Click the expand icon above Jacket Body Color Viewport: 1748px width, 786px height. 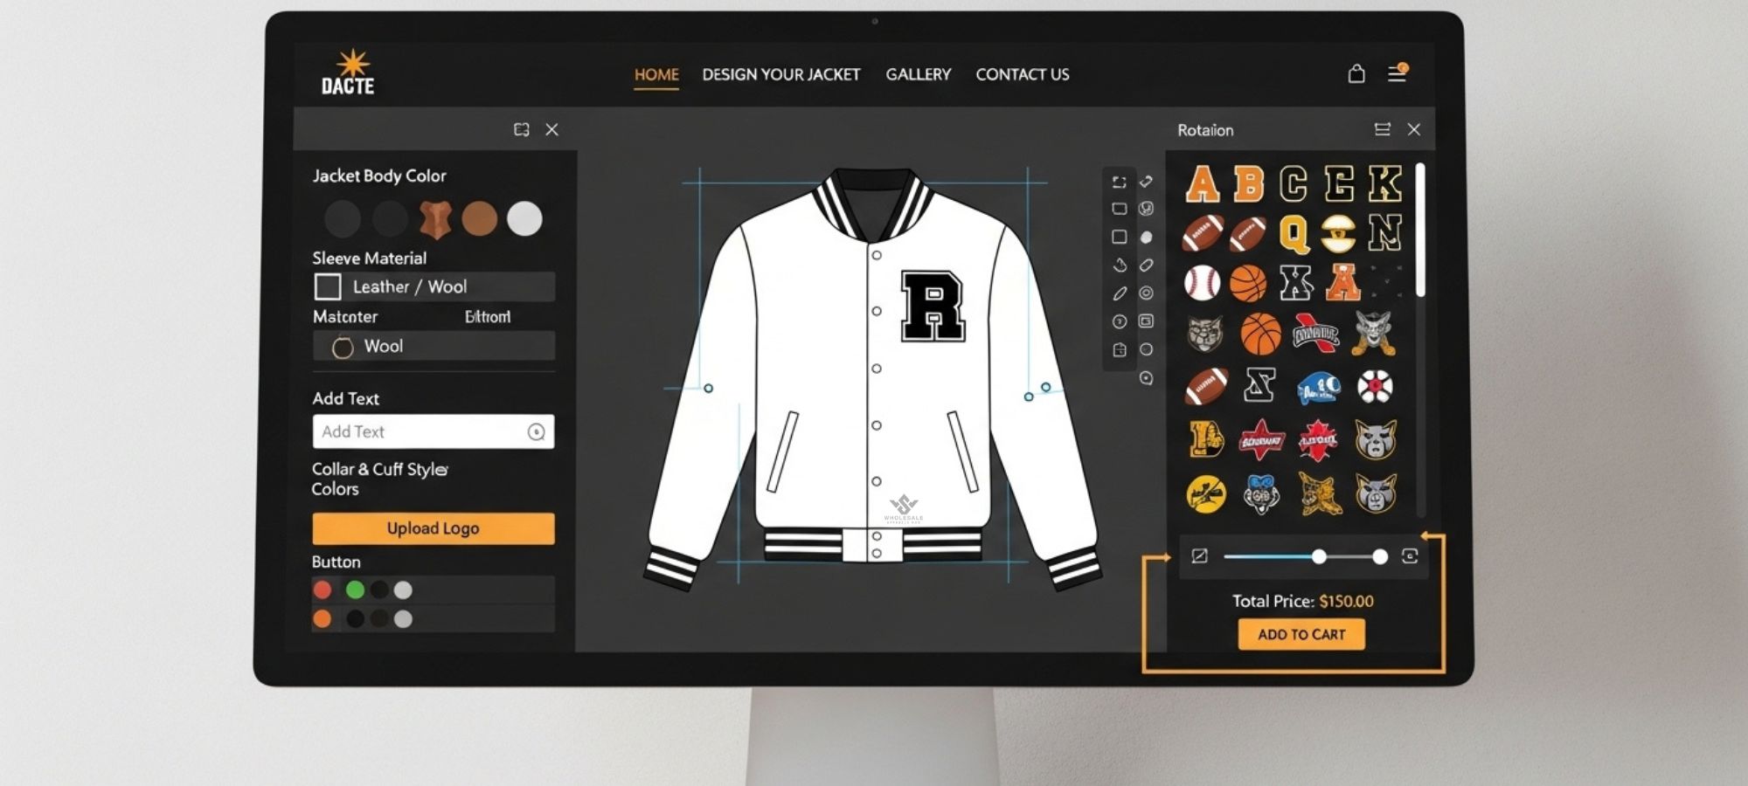tap(522, 129)
